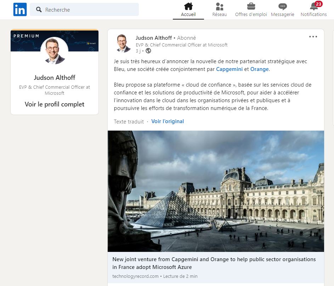This screenshot has width=334, height=286.
Task: Open the article headline about Capgemini and Orange
Action: coord(214,263)
